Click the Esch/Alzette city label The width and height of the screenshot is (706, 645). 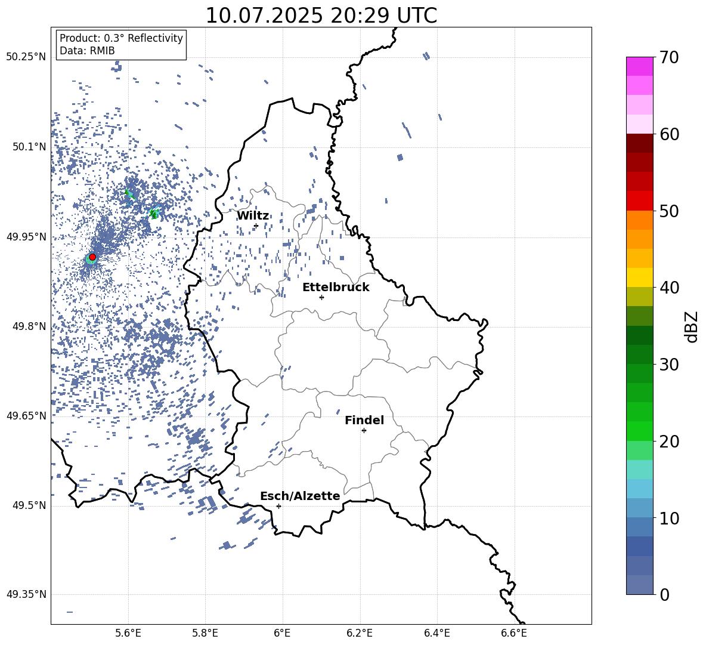tap(300, 496)
